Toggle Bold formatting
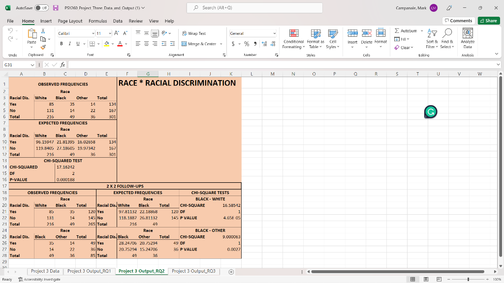The height and width of the screenshot is (283, 504). (x=62, y=44)
